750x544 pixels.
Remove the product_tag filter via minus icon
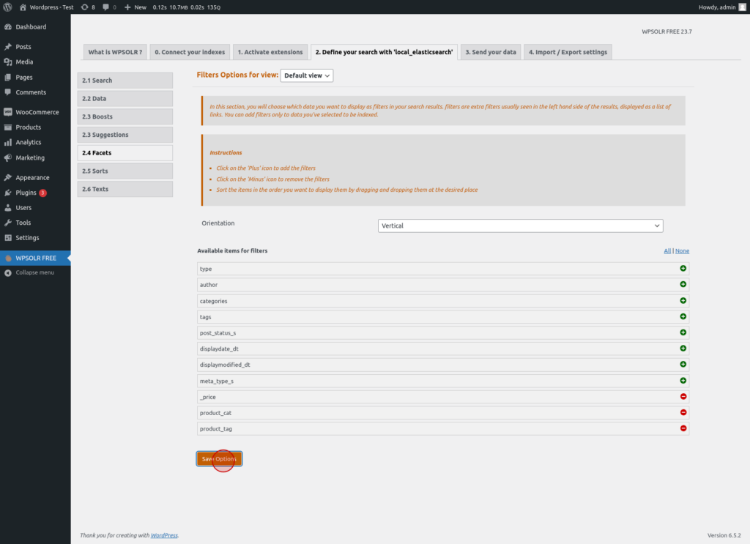click(x=683, y=428)
